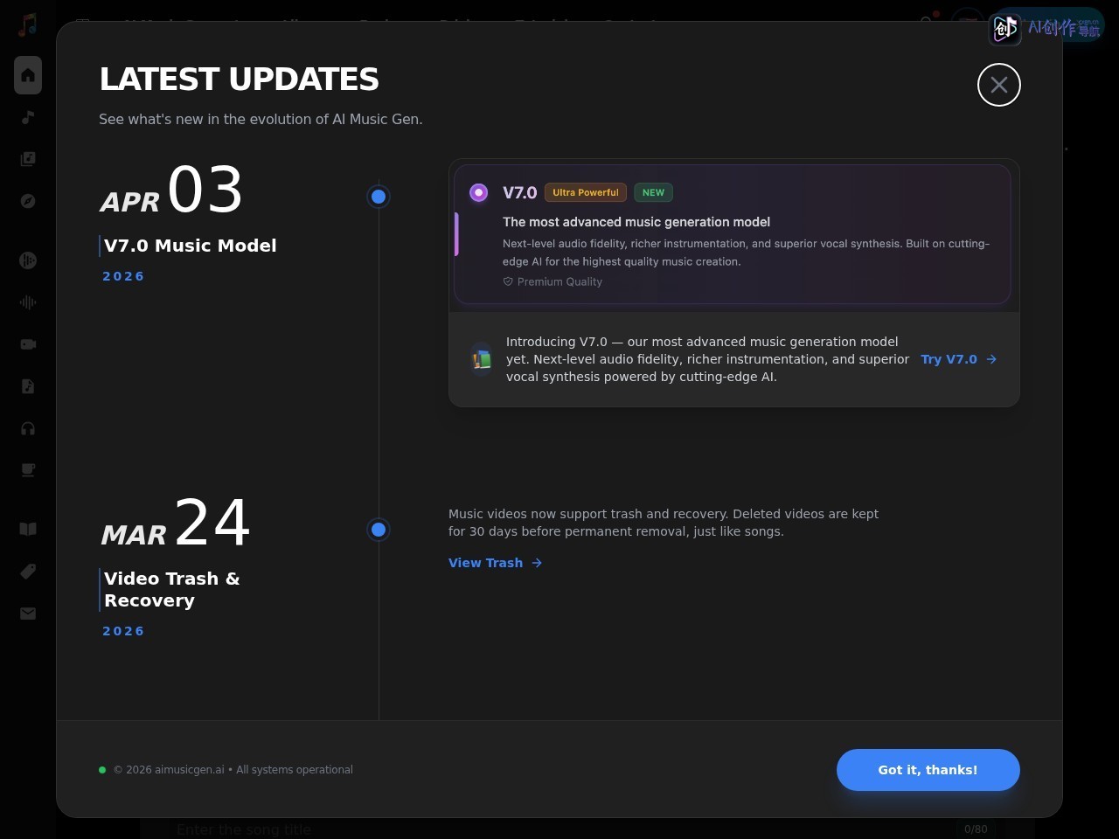Click the Apr 03 timeline marker dot
The image size is (1119, 839).
coord(379,197)
